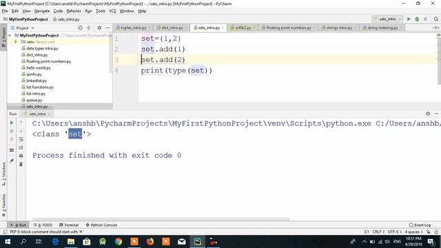This screenshot has height=248, width=441.
Task: Open Run panel settings gear
Action: click(428, 114)
